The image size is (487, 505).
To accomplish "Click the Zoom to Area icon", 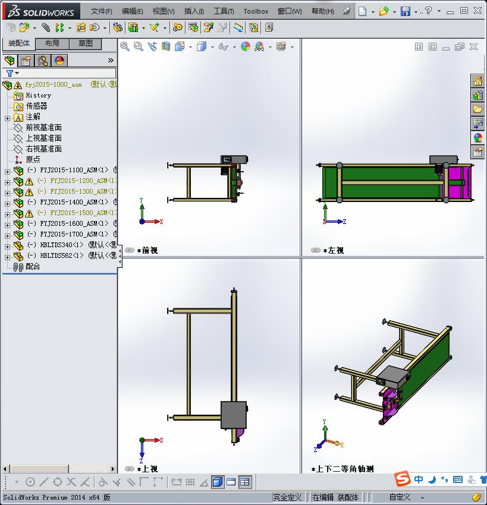I will [x=139, y=47].
